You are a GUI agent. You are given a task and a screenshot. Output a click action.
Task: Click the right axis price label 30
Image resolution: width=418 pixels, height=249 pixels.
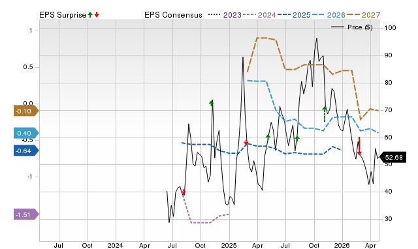tap(389, 219)
